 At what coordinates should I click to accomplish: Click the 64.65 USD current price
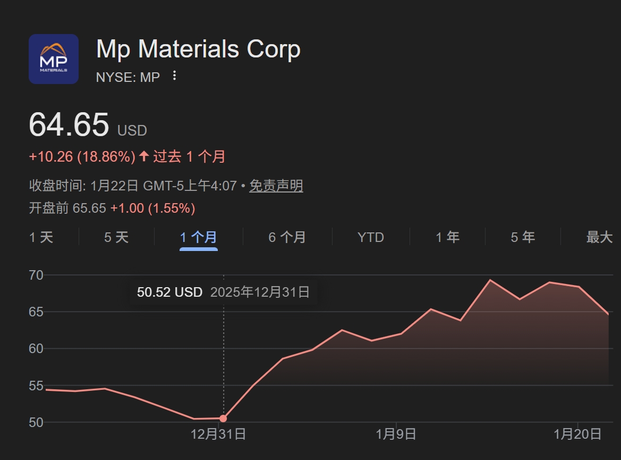[x=69, y=125]
